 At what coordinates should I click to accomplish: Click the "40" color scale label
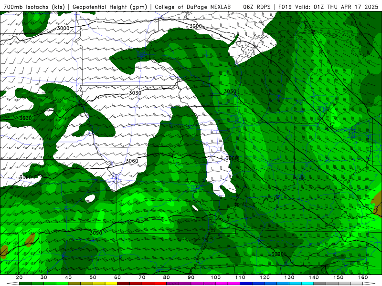(x=68, y=277)
